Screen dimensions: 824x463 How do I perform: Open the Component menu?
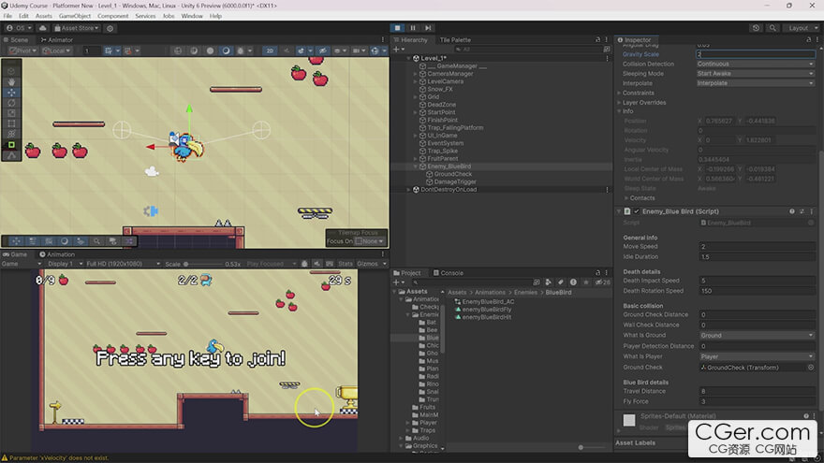112,16
